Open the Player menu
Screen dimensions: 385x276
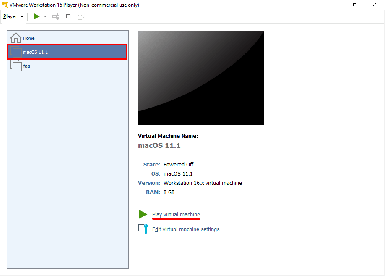tap(13, 16)
